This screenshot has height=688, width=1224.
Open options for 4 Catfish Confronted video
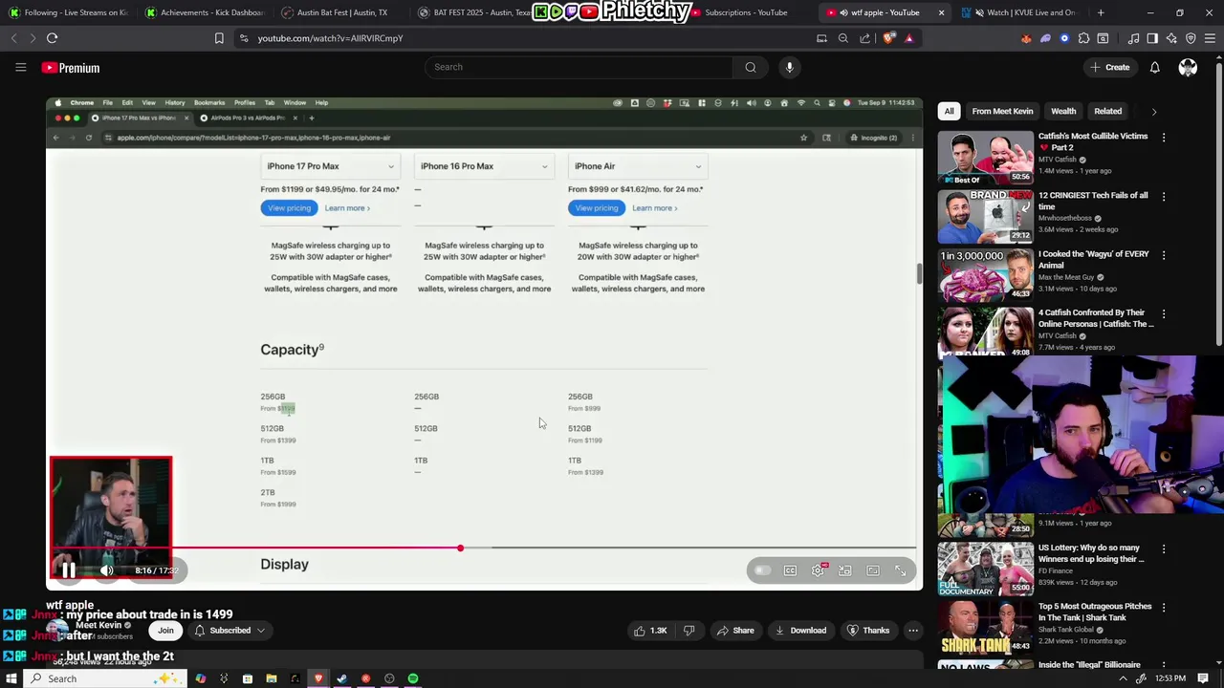click(1164, 314)
